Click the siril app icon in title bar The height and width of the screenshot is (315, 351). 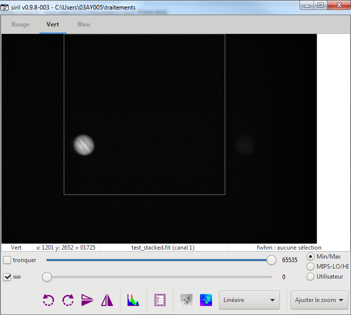(4, 7)
